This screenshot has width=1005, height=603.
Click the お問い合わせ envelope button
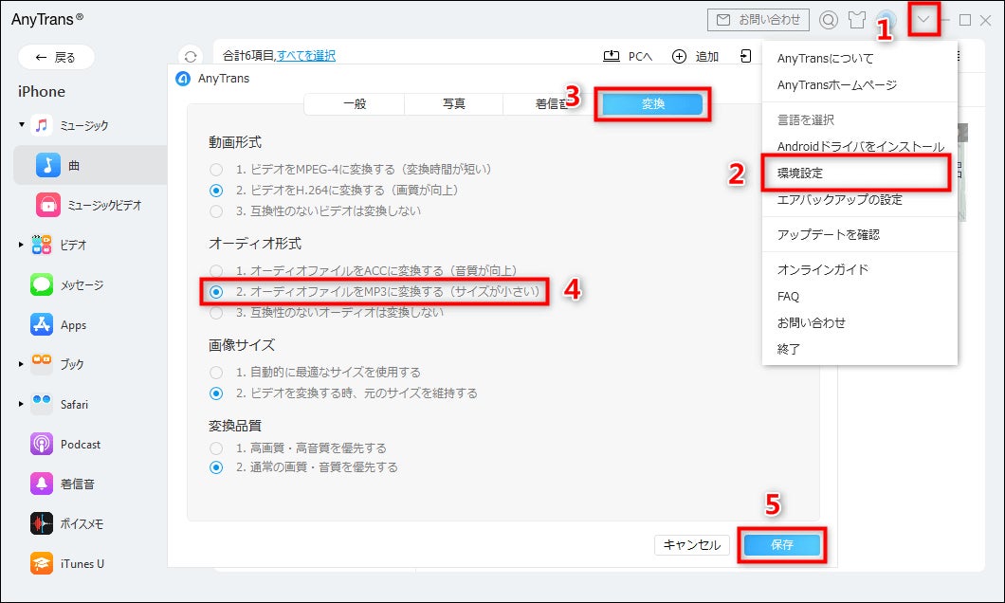click(758, 20)
